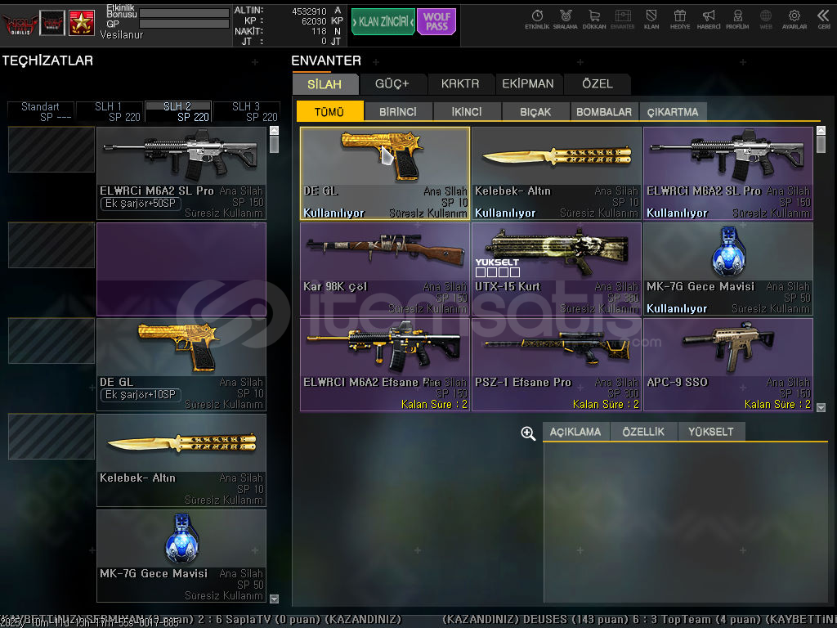
Task: Open the WEB globe icon
Action: coord(766,20)
